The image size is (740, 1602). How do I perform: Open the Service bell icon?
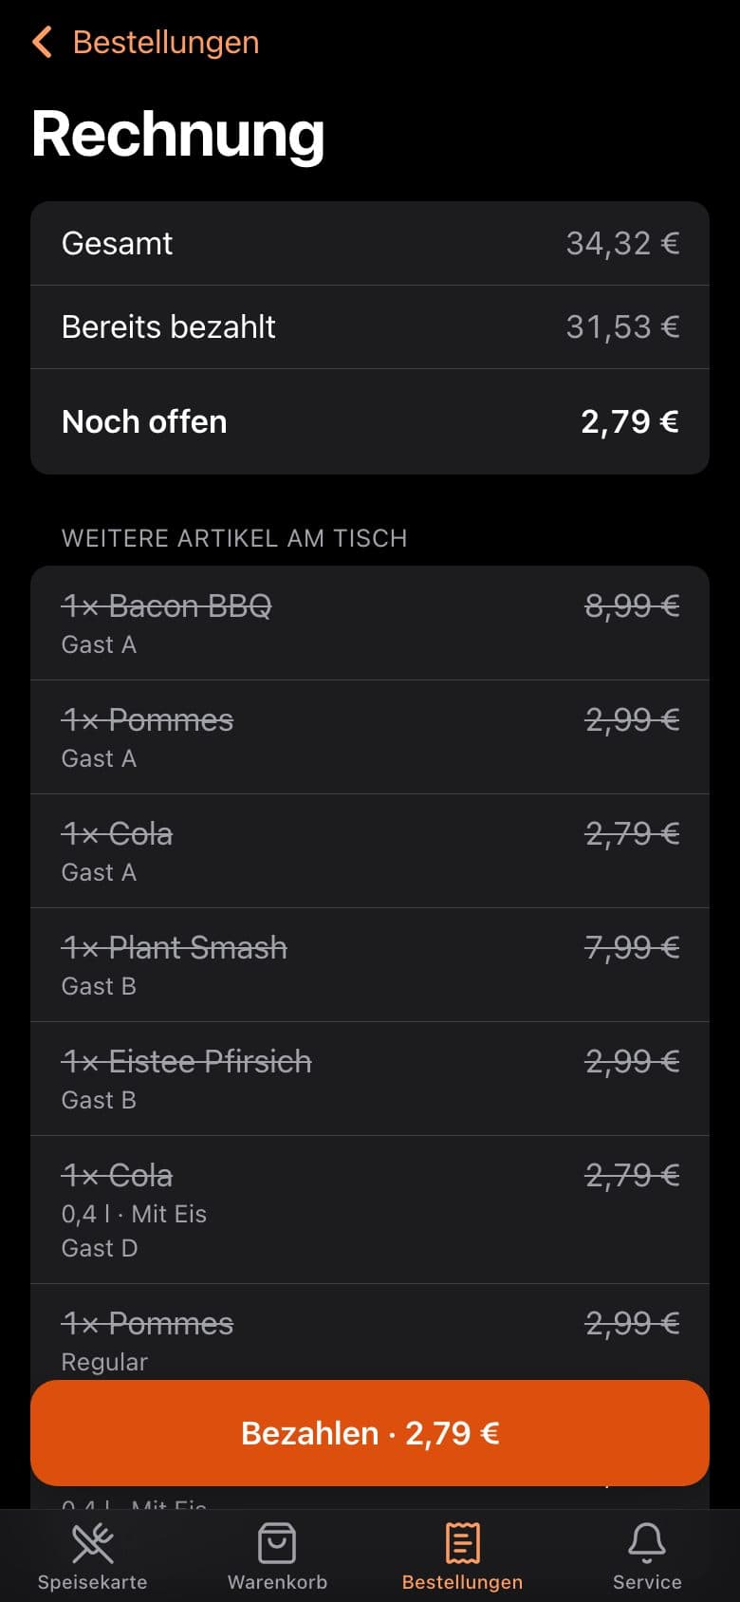pos(647,1543)
